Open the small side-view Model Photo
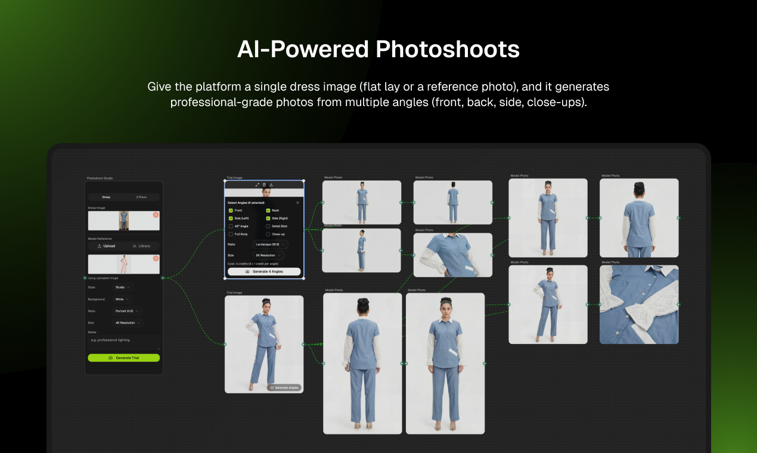Viewport: 757px width, 453px height. point(362,250)
